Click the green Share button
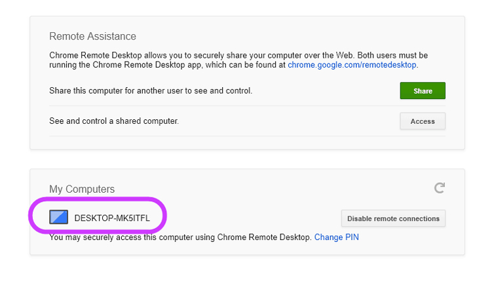Image resolution: width=496 pixels, height=295 pixels. (423, 90)
